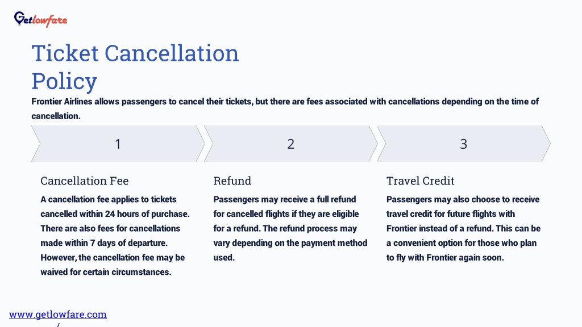The height and width of the screenshot is (327, 582).
Task: Click the Ticket Cancellation Policy title
Action: tap(135, 67)
